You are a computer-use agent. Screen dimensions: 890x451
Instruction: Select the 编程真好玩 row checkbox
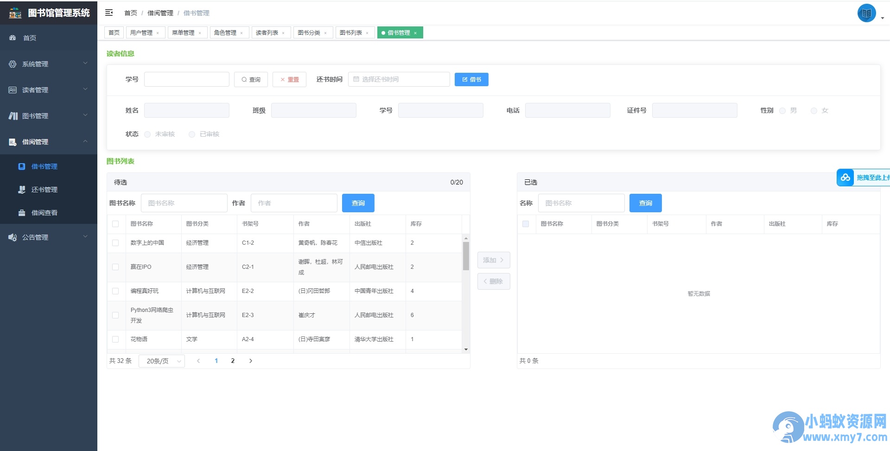click(x=115, y=291)
